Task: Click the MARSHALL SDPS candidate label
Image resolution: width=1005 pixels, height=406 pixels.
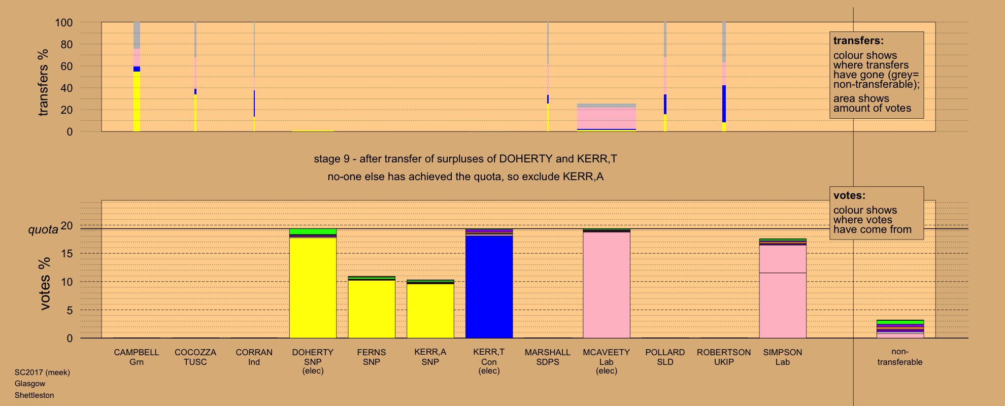Action: [x=547, y=357]
